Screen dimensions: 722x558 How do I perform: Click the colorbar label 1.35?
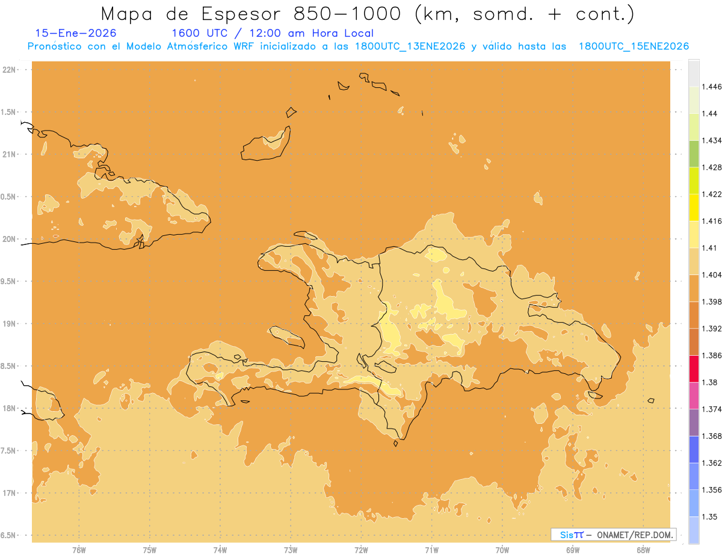(710, 517)
